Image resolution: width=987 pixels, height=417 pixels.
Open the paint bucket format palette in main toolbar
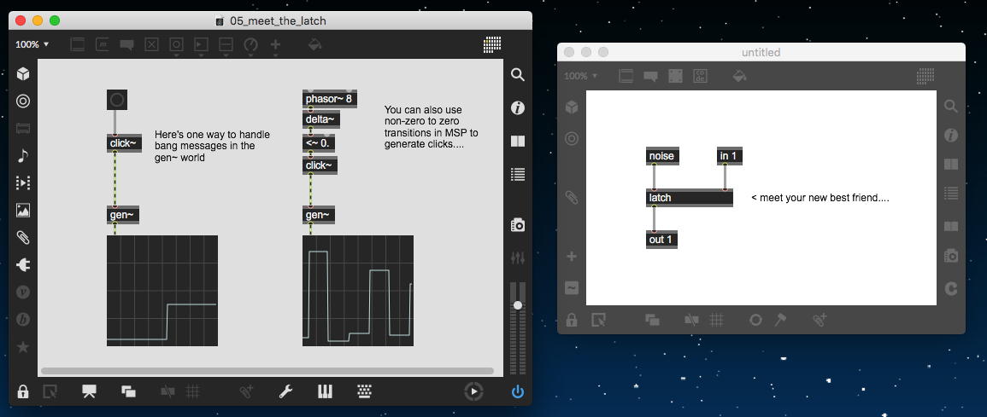(x=314, y=44)
